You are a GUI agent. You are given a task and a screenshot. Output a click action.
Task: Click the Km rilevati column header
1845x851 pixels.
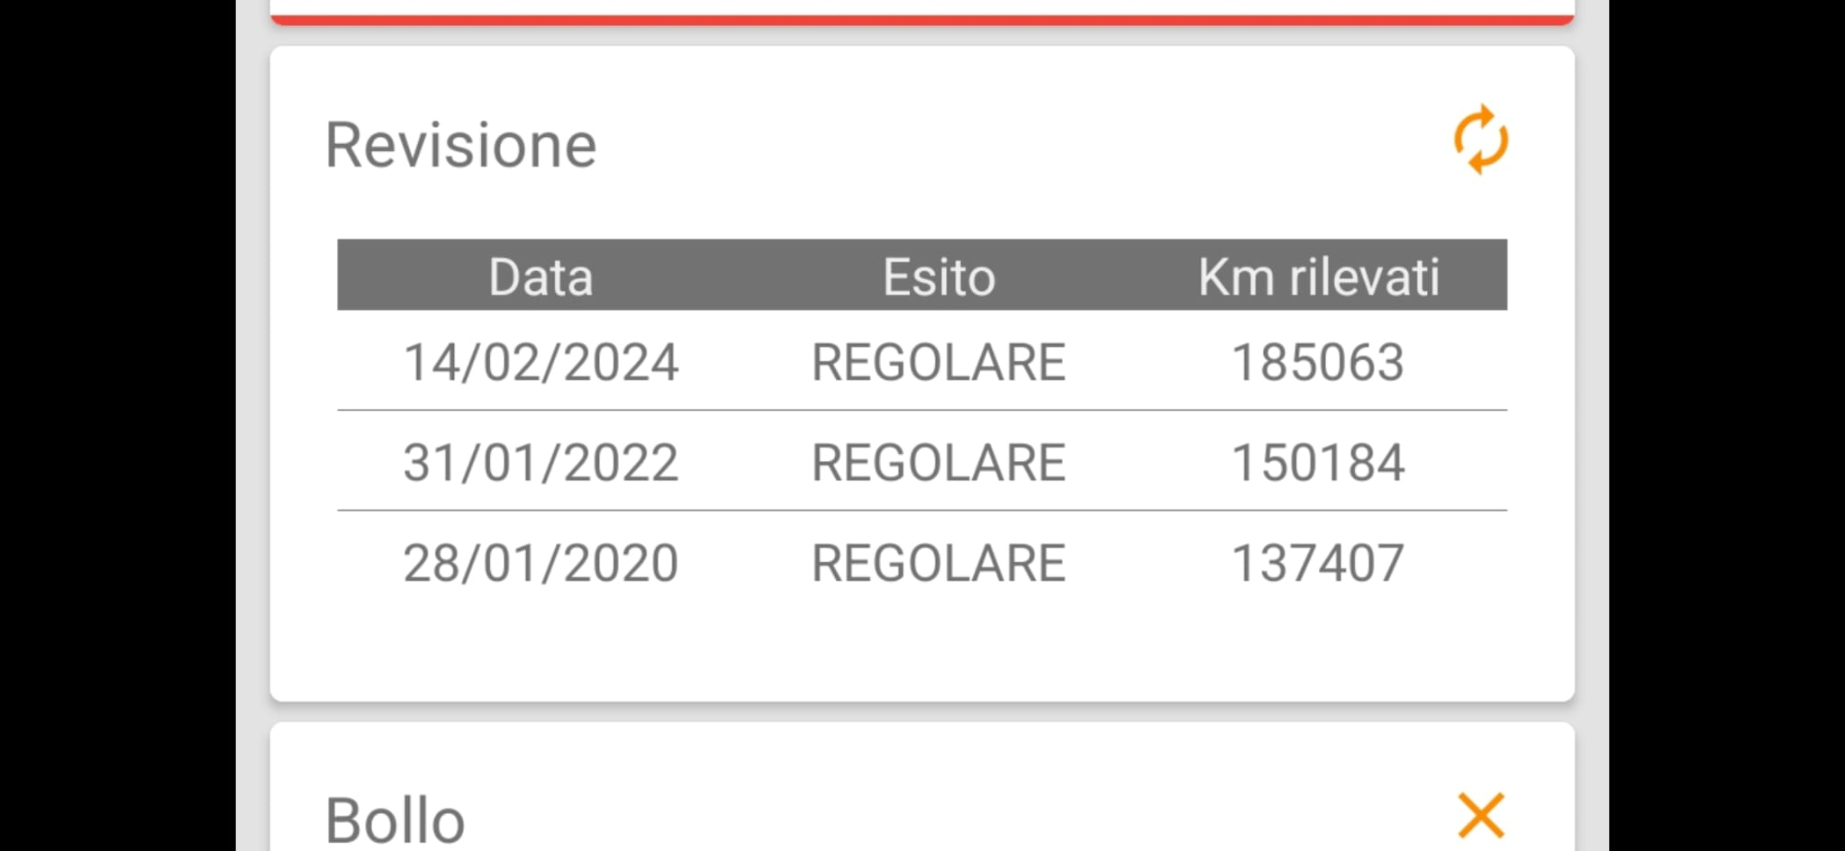1318,276
